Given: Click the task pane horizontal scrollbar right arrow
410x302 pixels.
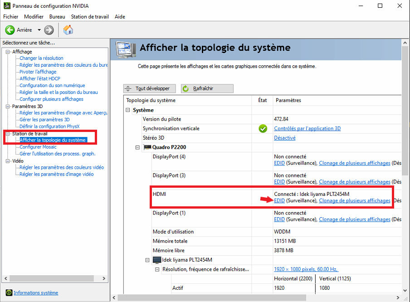Looking at the screenshot, I should click(x=104, y=278).
